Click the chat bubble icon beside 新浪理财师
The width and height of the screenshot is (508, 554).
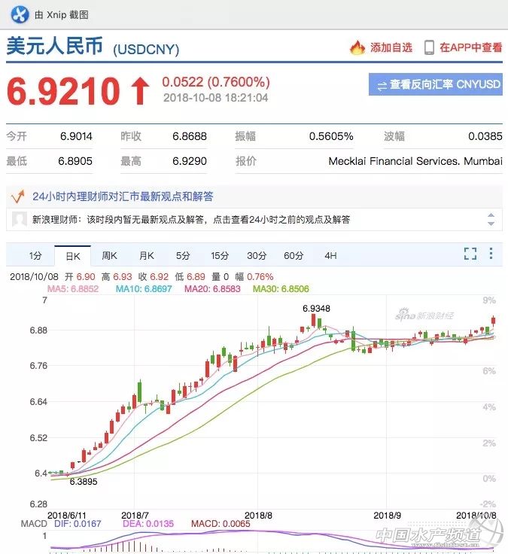pyautogui.click(x=19, y=220)
